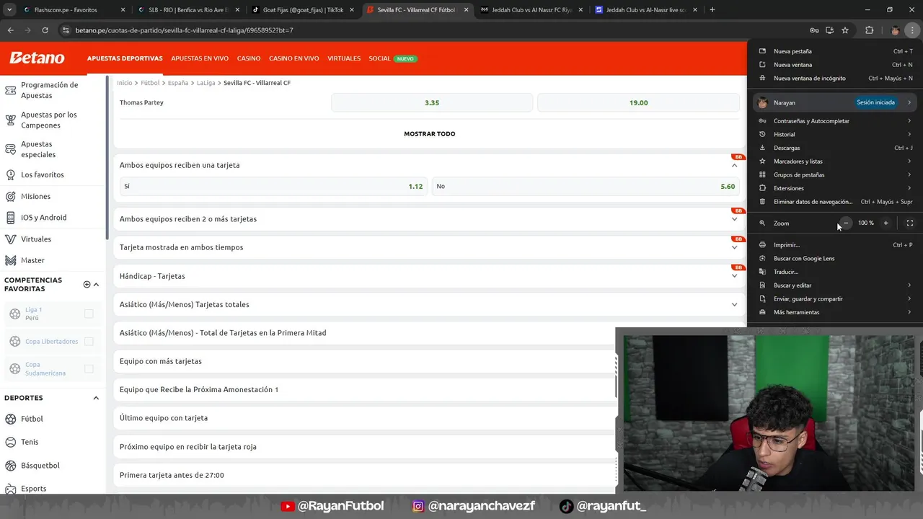This screenshot has height=519, width=923.
Task: Select Nueva pestaña menu entry
Action: pos(835,51)
